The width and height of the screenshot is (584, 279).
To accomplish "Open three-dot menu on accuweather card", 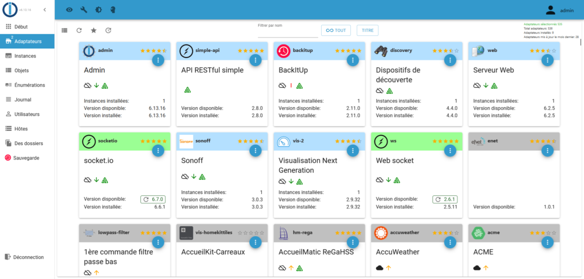I will pyautogui.click(x=451, y=242).
